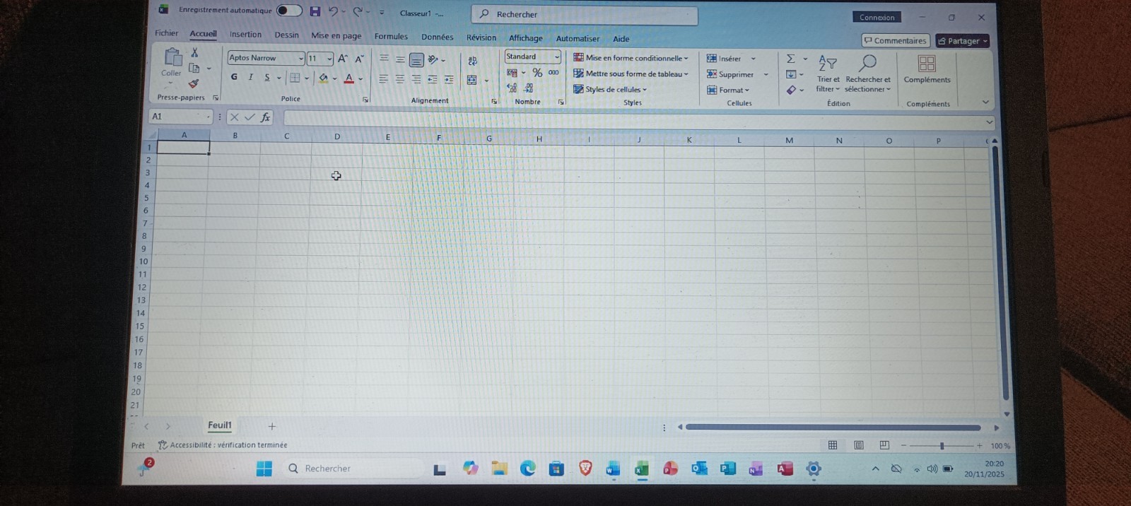Adjust the zoom slider in status bar
The width and height of the screenshot is (1131, 506).
[942, 446]
